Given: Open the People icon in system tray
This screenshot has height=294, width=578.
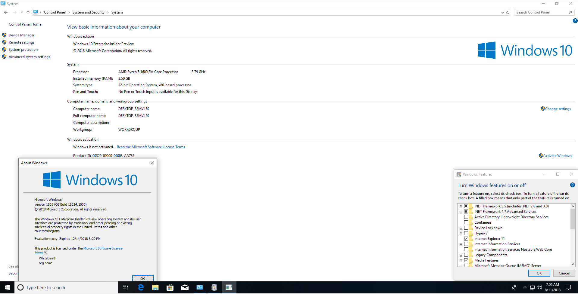Looking at the screenshot, I should coord(514,287).
